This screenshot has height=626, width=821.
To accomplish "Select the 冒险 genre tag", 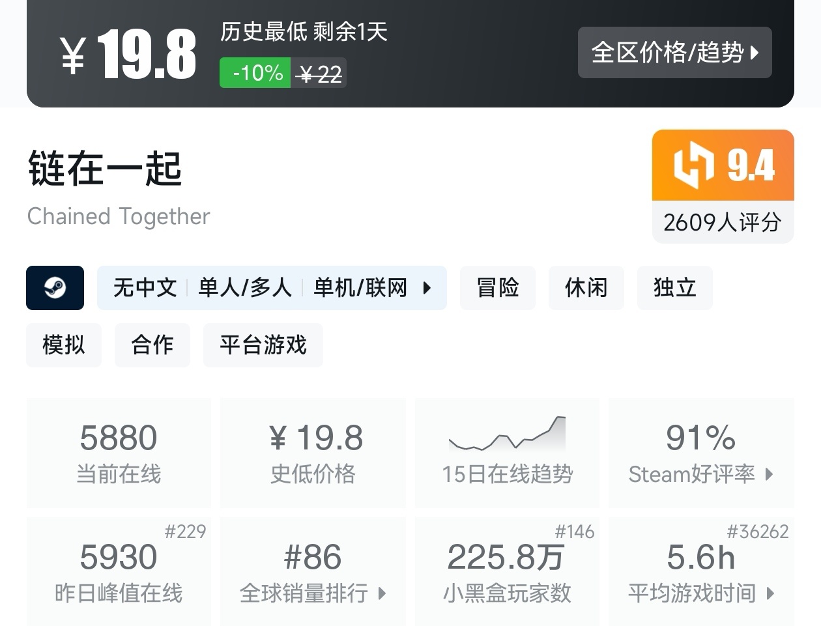I will 497,288.
